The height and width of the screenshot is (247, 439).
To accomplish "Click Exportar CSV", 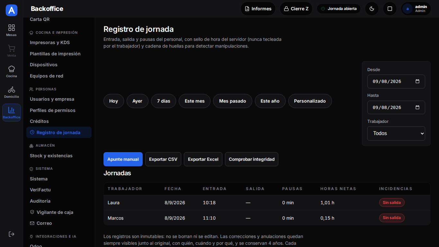I will pos(163,159).
